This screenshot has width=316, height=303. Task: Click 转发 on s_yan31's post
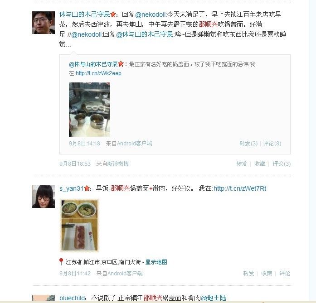pyautogui.click(x=248, y=273)
